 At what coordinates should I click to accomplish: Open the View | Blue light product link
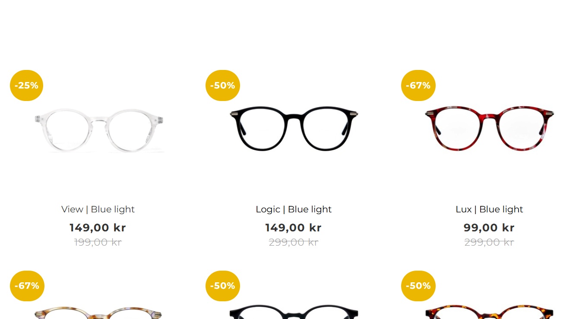[x=98, y=209]
